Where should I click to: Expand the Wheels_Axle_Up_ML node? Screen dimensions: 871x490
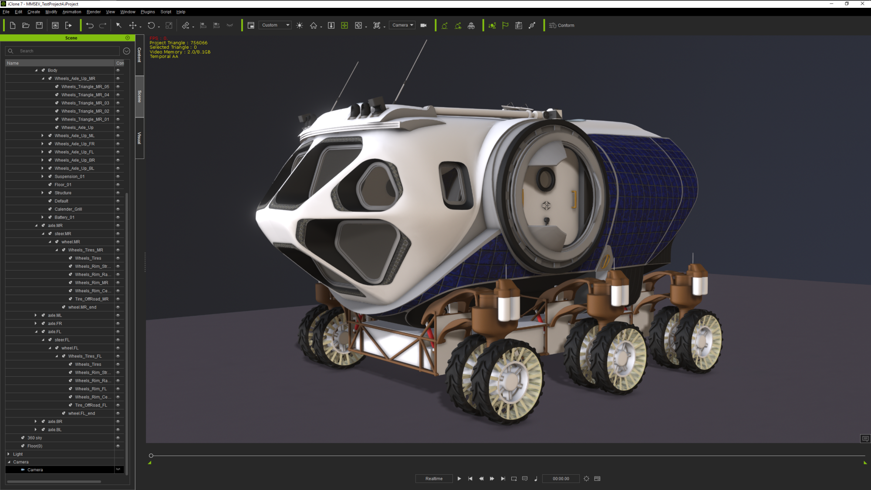coord(43,135)
